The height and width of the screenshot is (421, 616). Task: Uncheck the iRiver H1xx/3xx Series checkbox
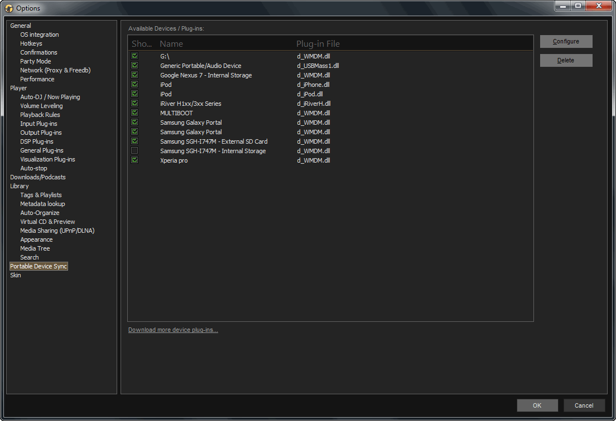(134, 104)
